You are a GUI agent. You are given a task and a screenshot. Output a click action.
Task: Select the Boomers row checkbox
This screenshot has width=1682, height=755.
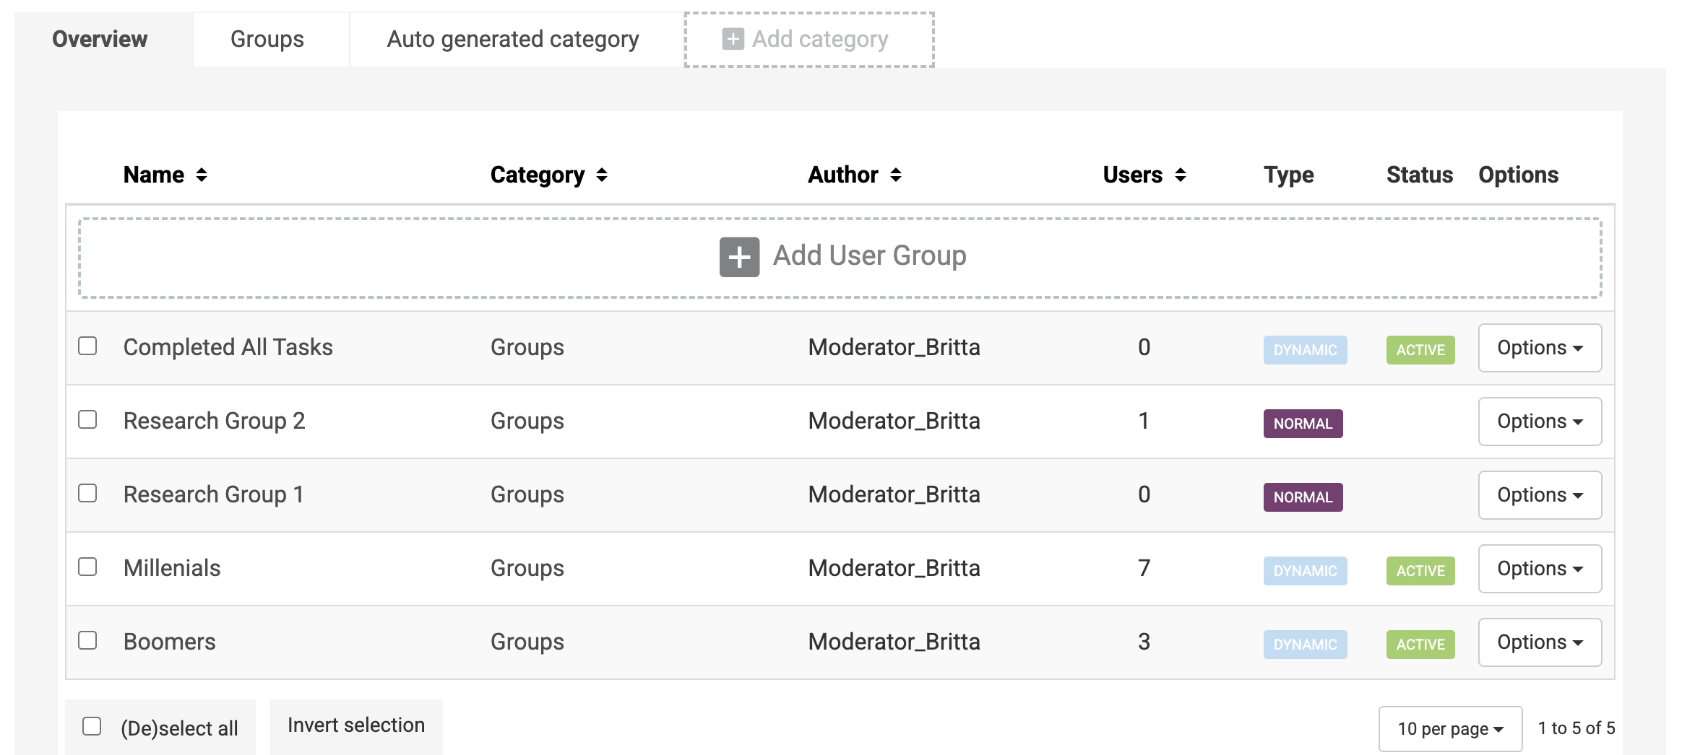(x=88, y=641)
